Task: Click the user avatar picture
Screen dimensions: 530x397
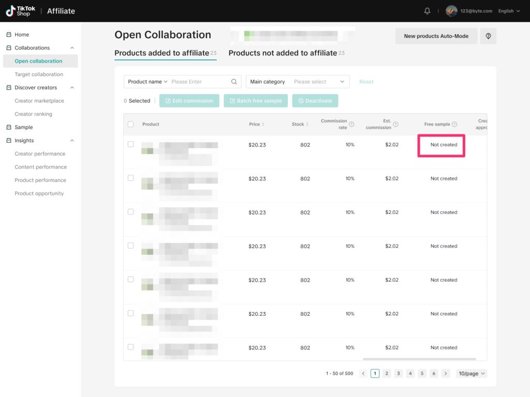Action: click(x=451, y=11)
